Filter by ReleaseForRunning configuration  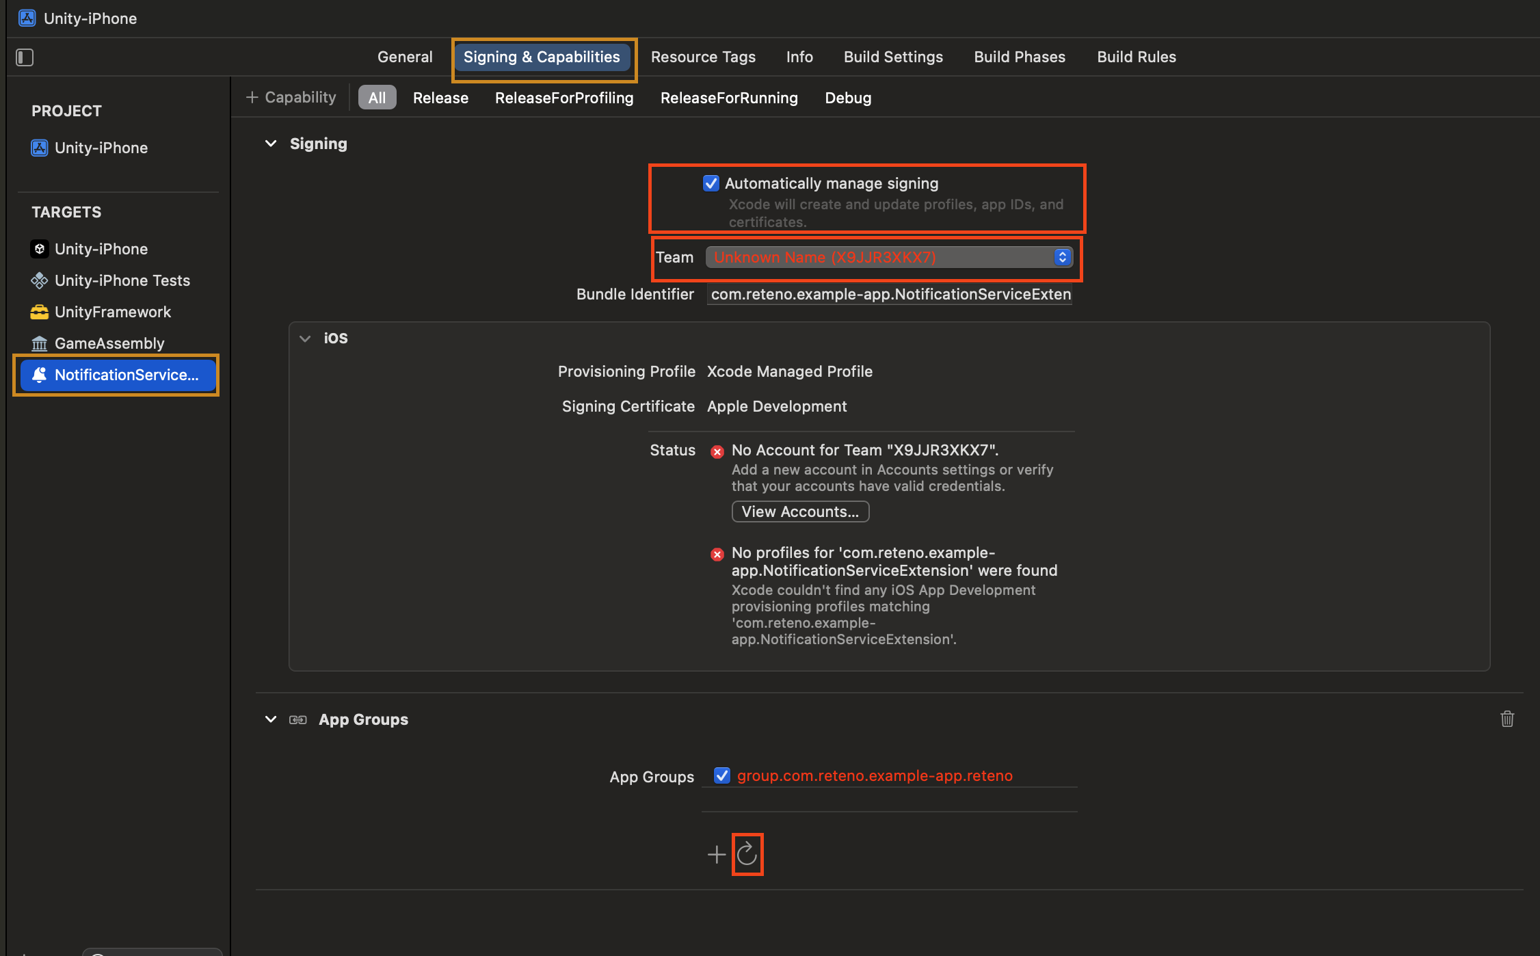(x=729, y=98)
